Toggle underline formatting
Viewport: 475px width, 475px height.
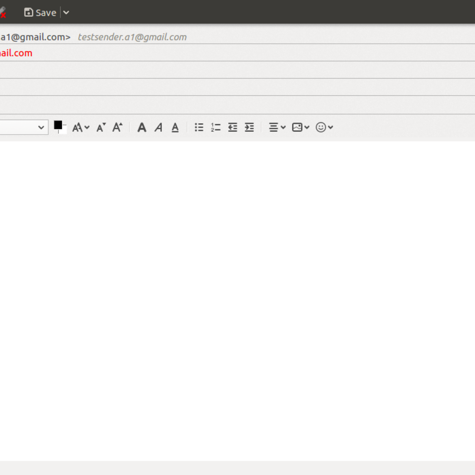pyautogui.click(x=175, y=127)
